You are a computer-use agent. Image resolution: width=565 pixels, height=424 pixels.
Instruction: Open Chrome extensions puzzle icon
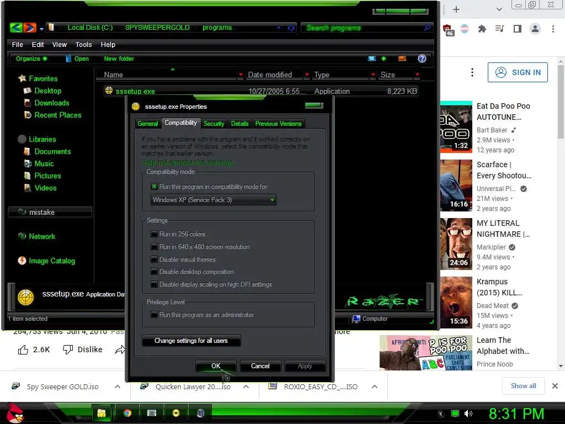click(482, 29)
